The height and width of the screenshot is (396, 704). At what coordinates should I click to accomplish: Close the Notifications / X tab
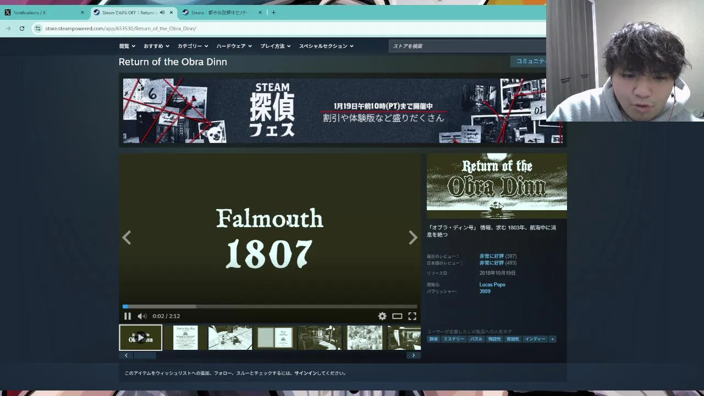pos(82,13)
